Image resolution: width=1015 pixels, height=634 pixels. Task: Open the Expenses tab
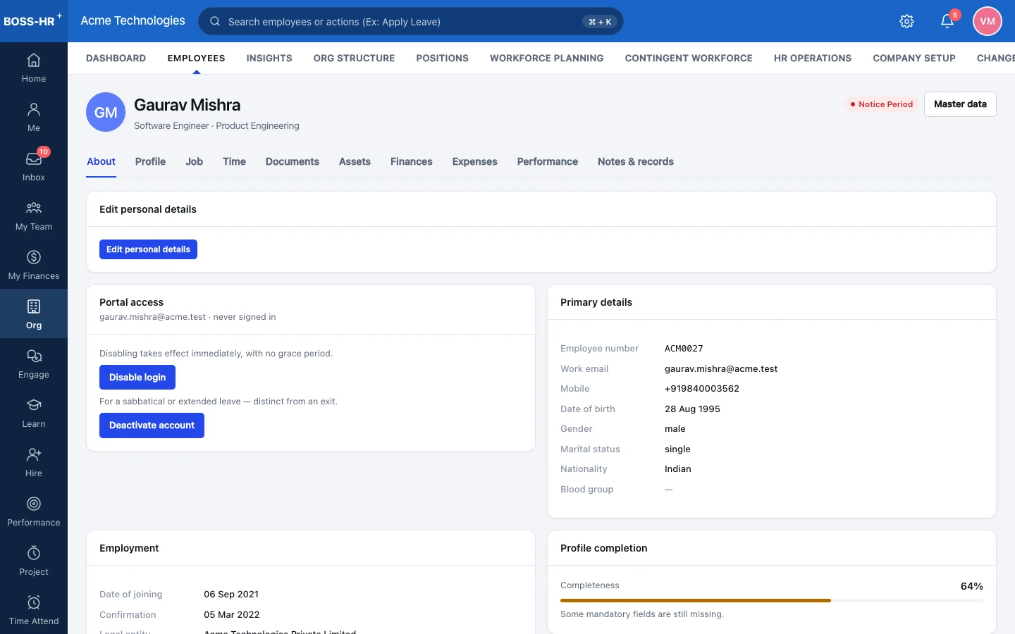pos(474,161)
